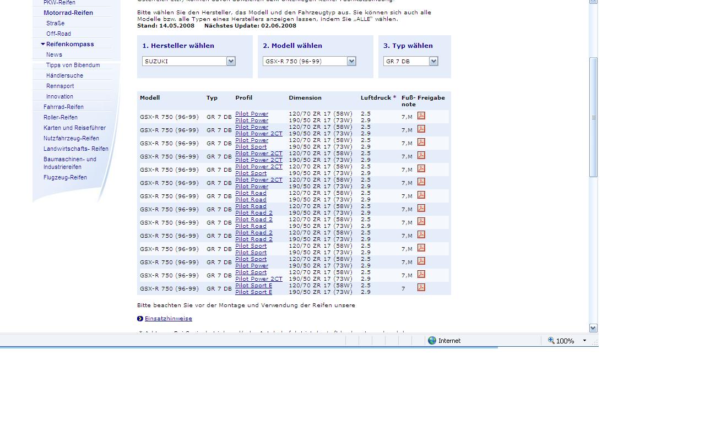Click the page scrollbar down arrow

pyautogui.click(x=593, y=328)
